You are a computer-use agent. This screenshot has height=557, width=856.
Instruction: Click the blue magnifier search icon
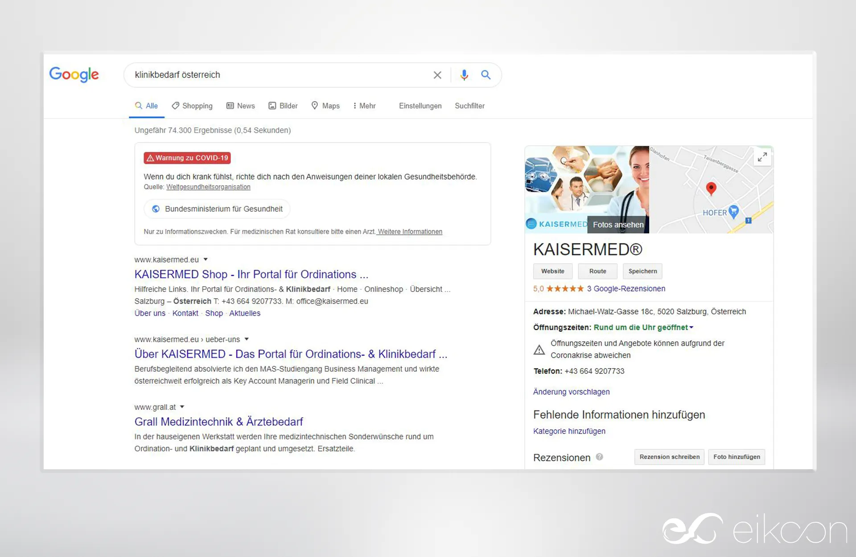click(x=486, y=75)
